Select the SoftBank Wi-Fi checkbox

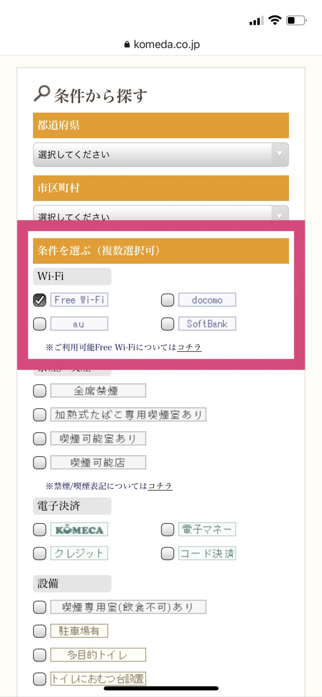(x=167, y=323)
